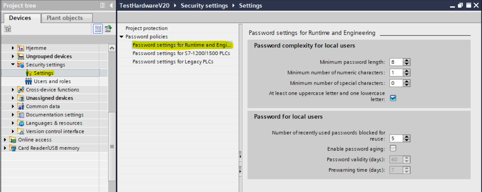Screen dimensions: 482x192
Task: Click the Users and roles icon
Action: tap(28, 81)
